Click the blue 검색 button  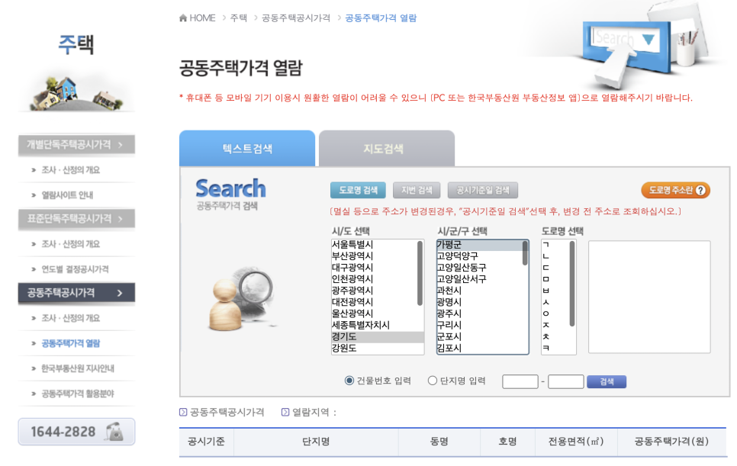(607, 381)
